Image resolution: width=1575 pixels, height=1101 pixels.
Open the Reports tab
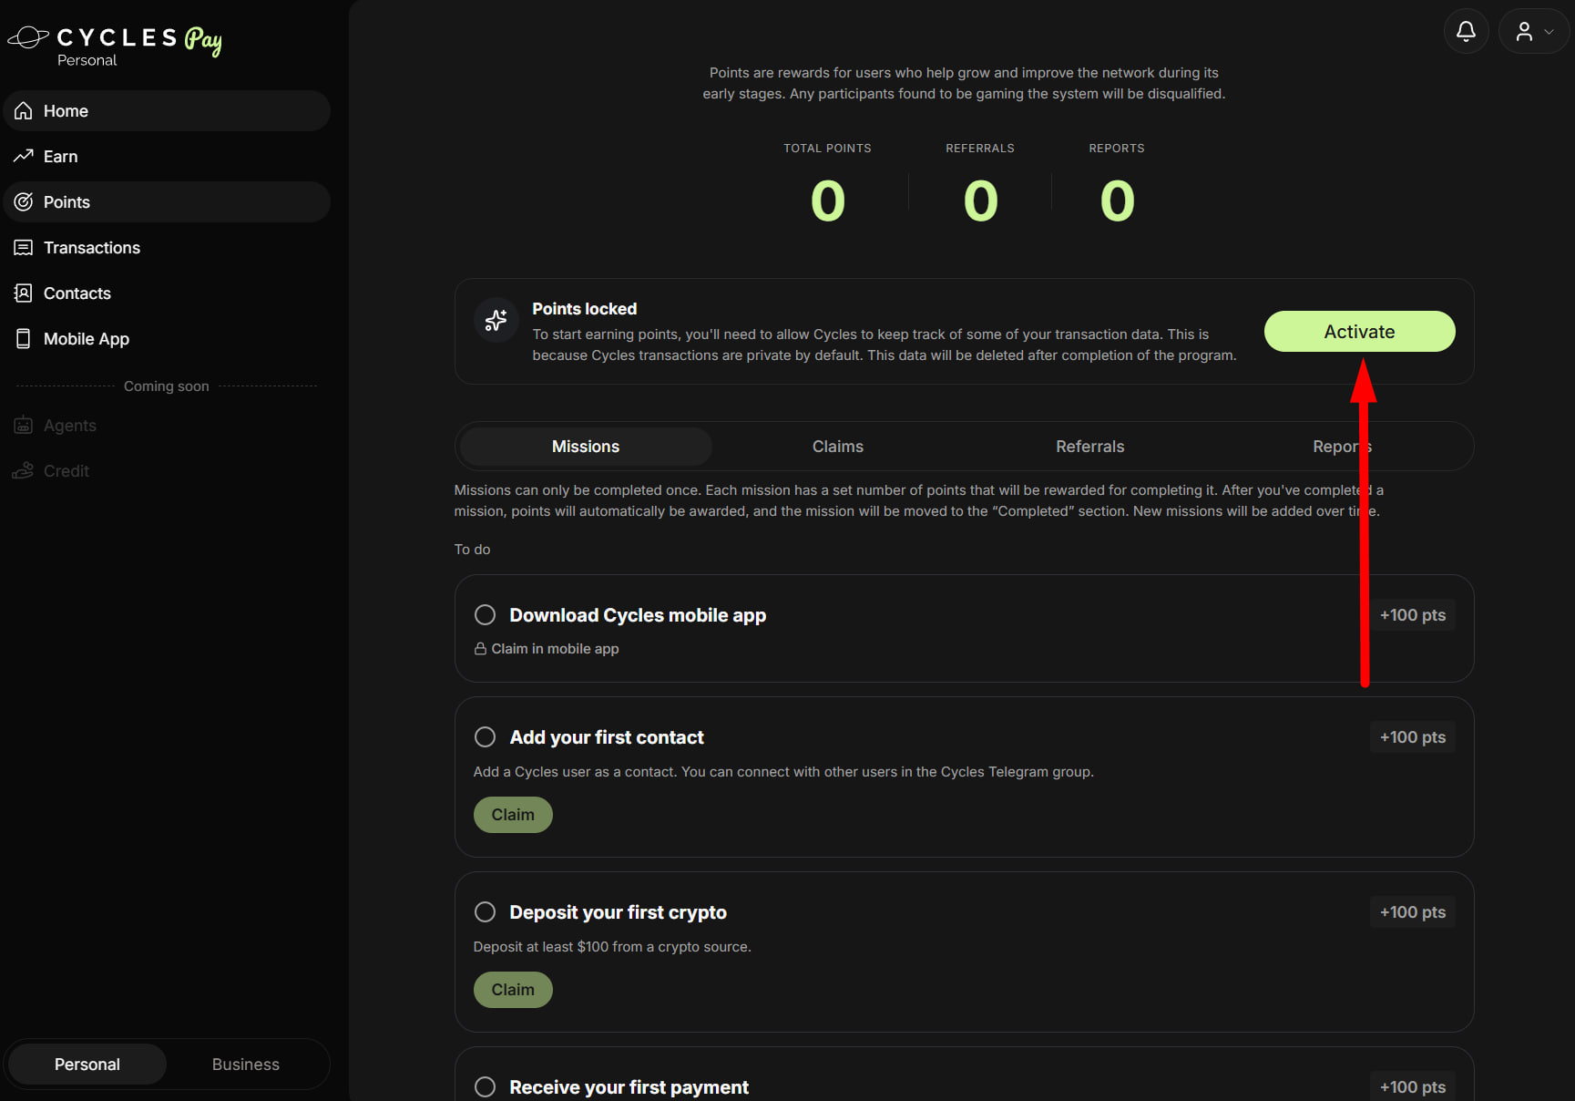tap(1343, 447)
